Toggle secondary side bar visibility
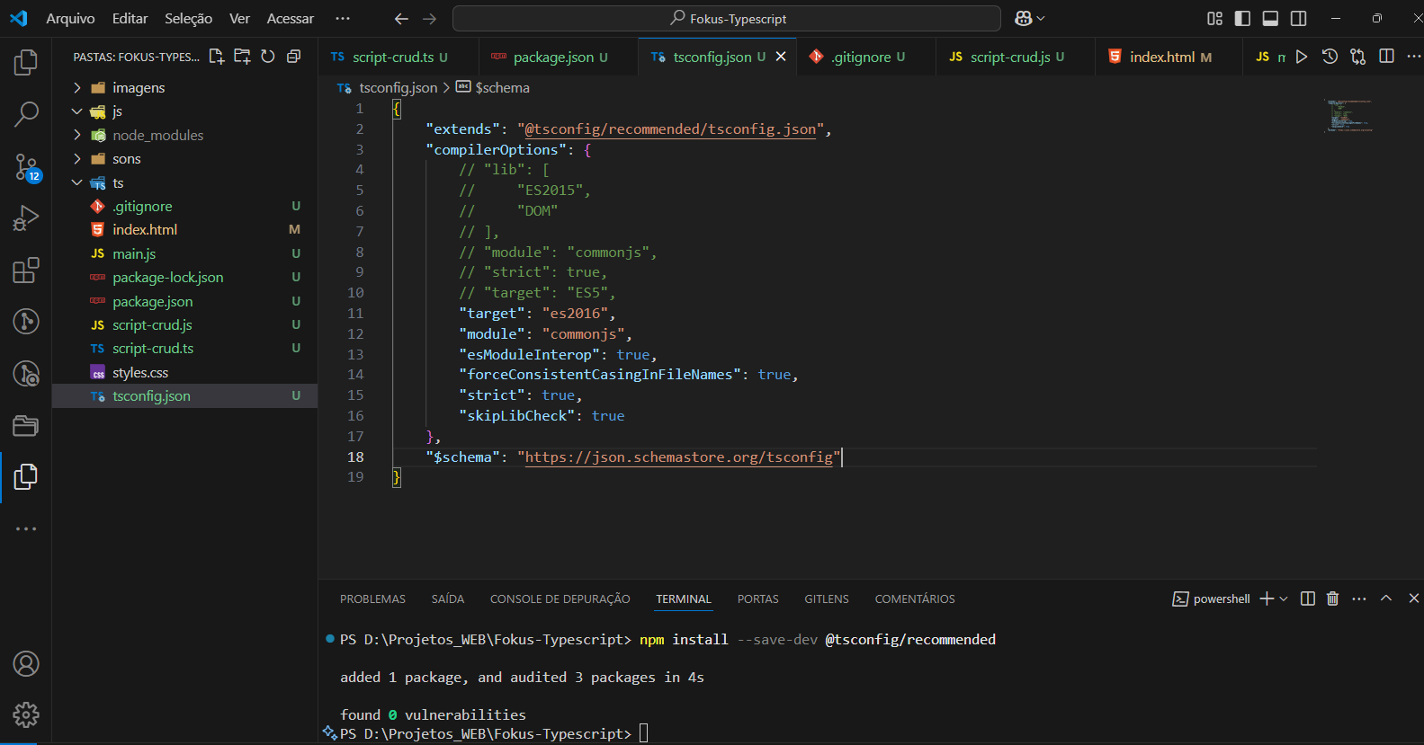Screen dimensions: 1424x745 (x=1299, y=18)
